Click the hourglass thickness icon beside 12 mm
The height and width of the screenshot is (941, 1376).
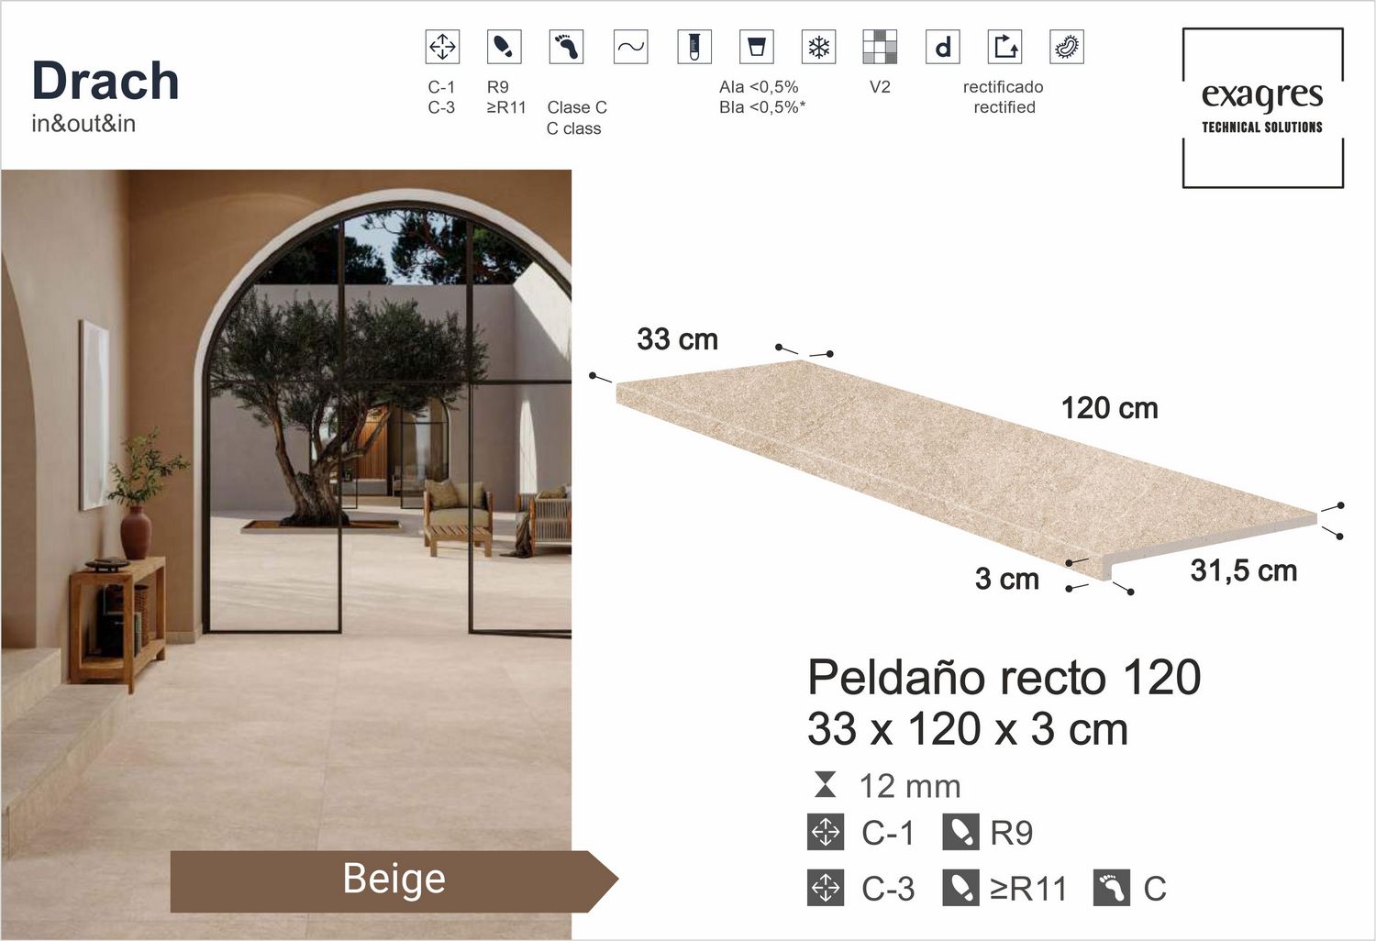pyautogui.click(x=826, y=785)
